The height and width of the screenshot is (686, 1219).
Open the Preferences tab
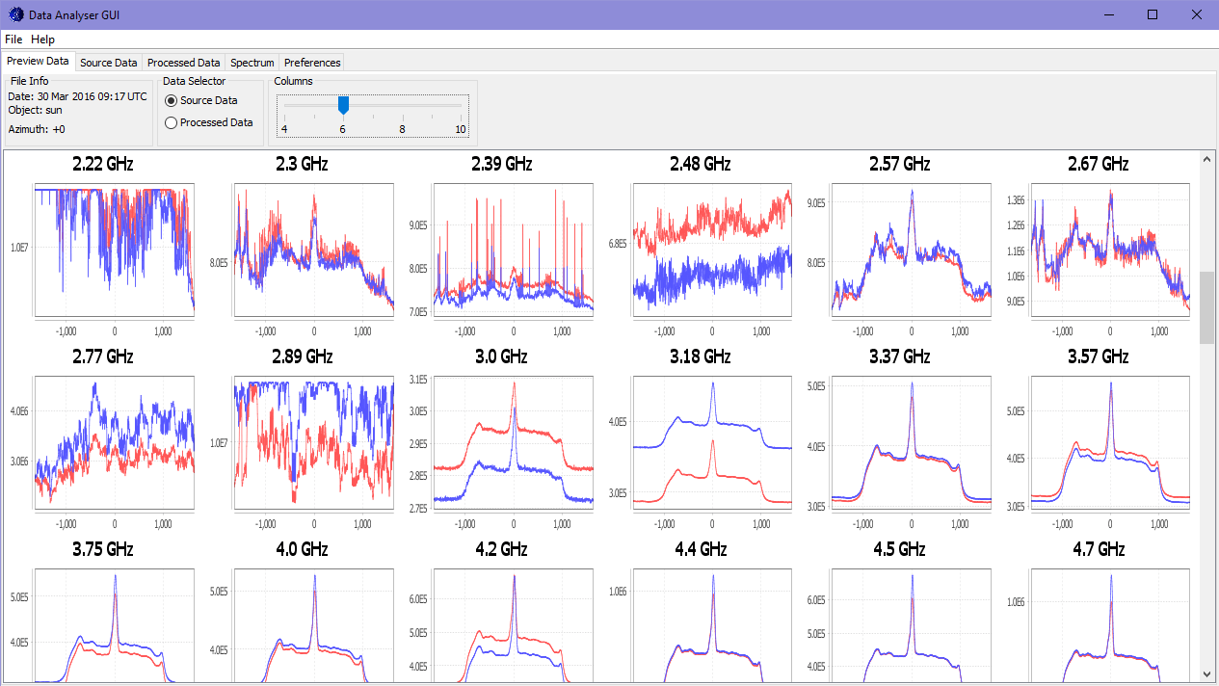point(312,63)
